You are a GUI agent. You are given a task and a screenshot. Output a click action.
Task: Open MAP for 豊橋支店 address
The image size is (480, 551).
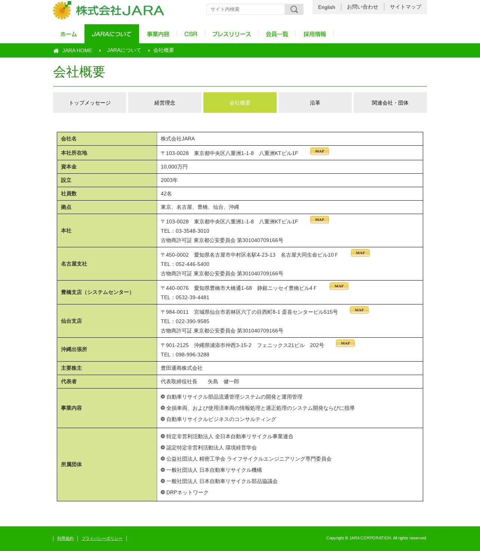[x=339, y=286]
